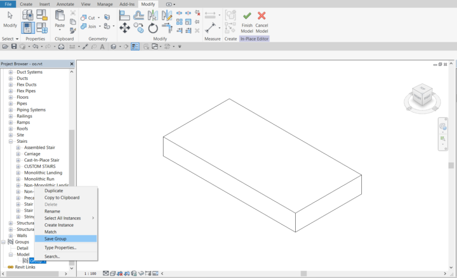The image size is (457, 278).
Task: Expand the Duct Systems tree node
Action: click(11, 72)
